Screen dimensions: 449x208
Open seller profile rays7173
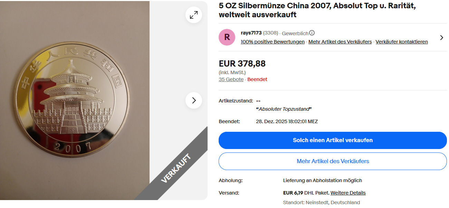pyautogui.click(x=251, y=33)
